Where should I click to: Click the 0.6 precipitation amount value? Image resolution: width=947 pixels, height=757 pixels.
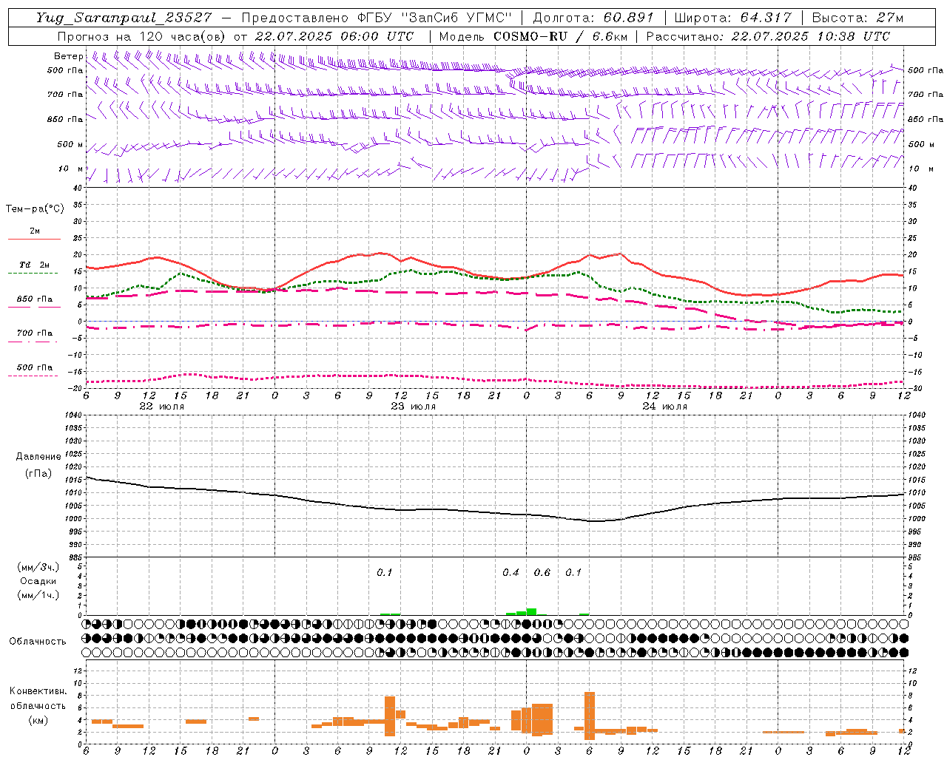pyautogui.click(x=542, y=573)
